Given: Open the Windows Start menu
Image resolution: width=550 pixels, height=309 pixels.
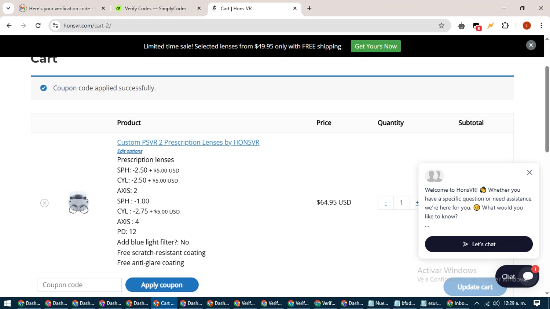Looking at the screenshot, I should [7, 303].
